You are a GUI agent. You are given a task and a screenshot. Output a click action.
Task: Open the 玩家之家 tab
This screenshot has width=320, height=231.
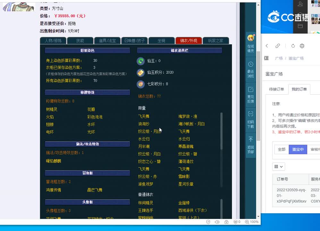[216, 41]
